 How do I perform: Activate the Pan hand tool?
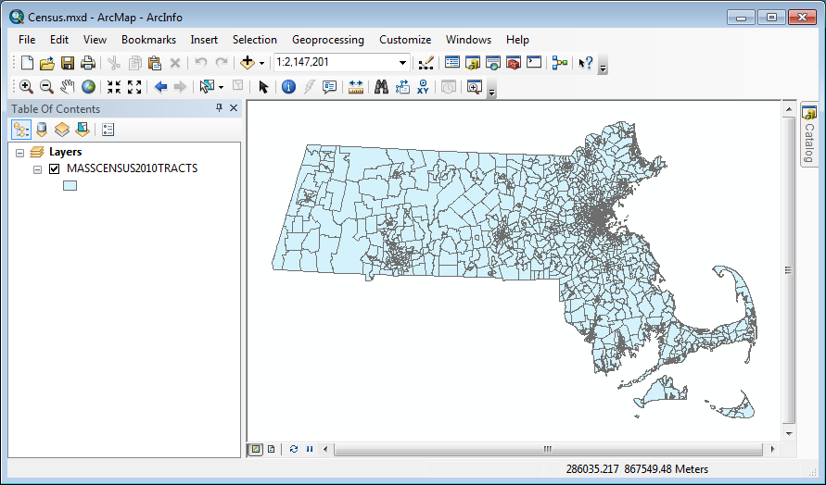(x=68, y=87)
